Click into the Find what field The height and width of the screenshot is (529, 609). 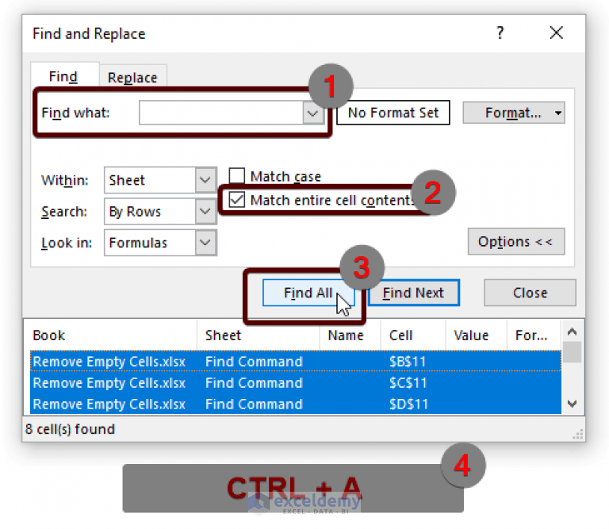pyautogui.click(x=220, y=113)
